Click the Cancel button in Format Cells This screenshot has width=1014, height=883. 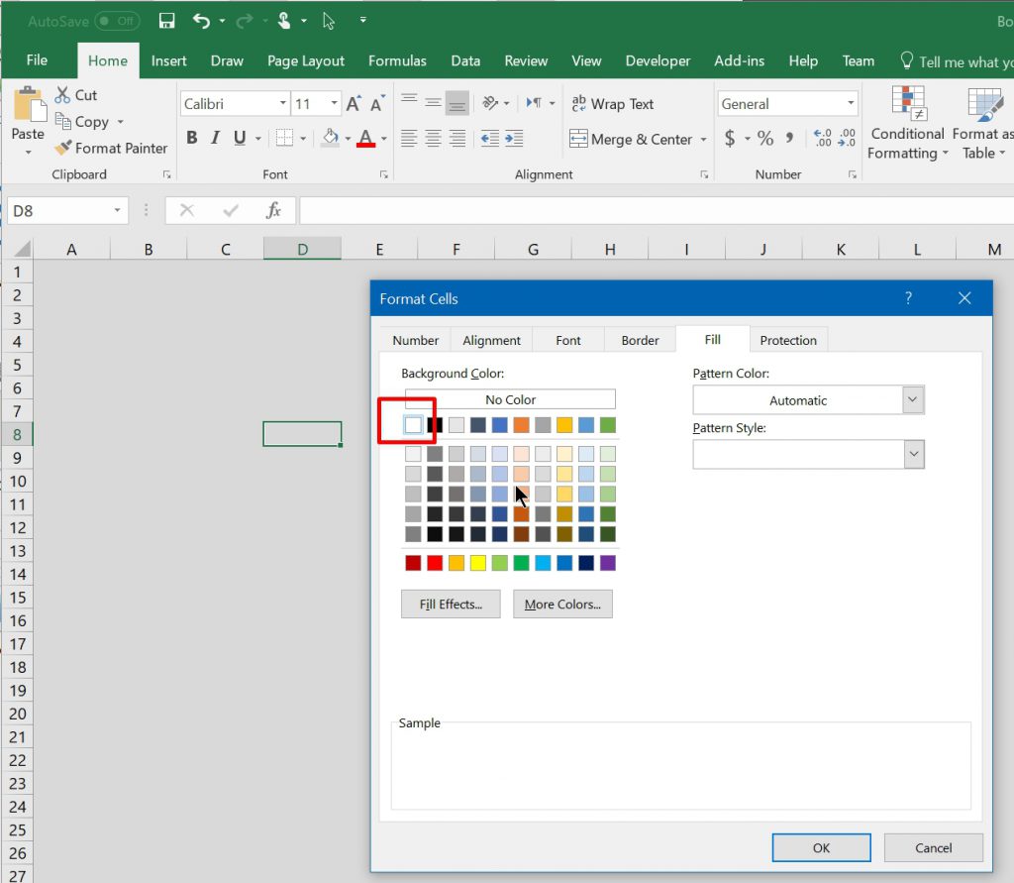(933, 847)
